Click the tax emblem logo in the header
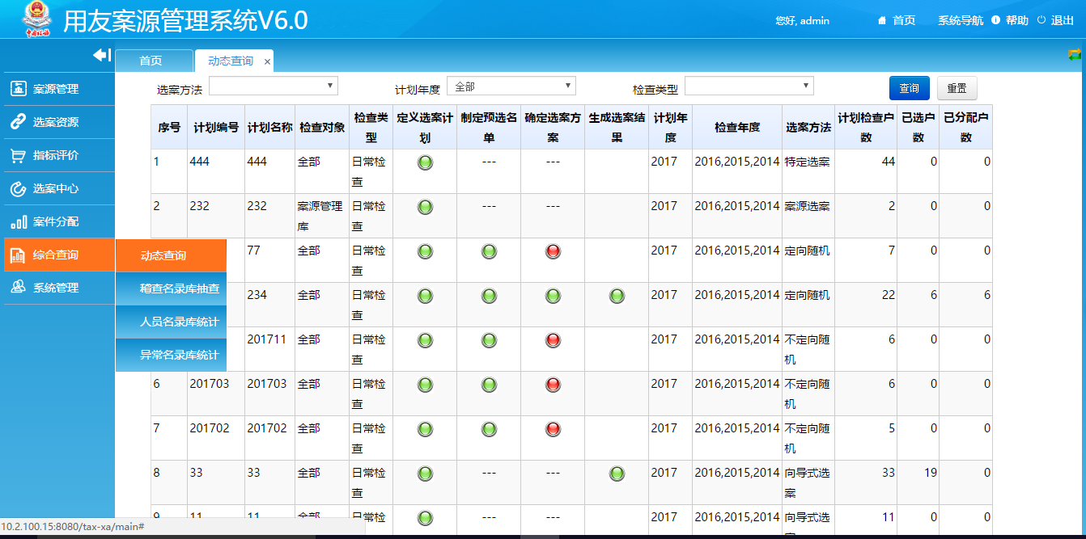The image size is (1086, 539). point(37,19)
